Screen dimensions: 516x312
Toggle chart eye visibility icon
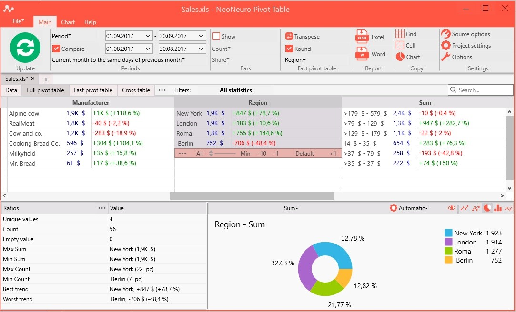(x=452, y=208)
